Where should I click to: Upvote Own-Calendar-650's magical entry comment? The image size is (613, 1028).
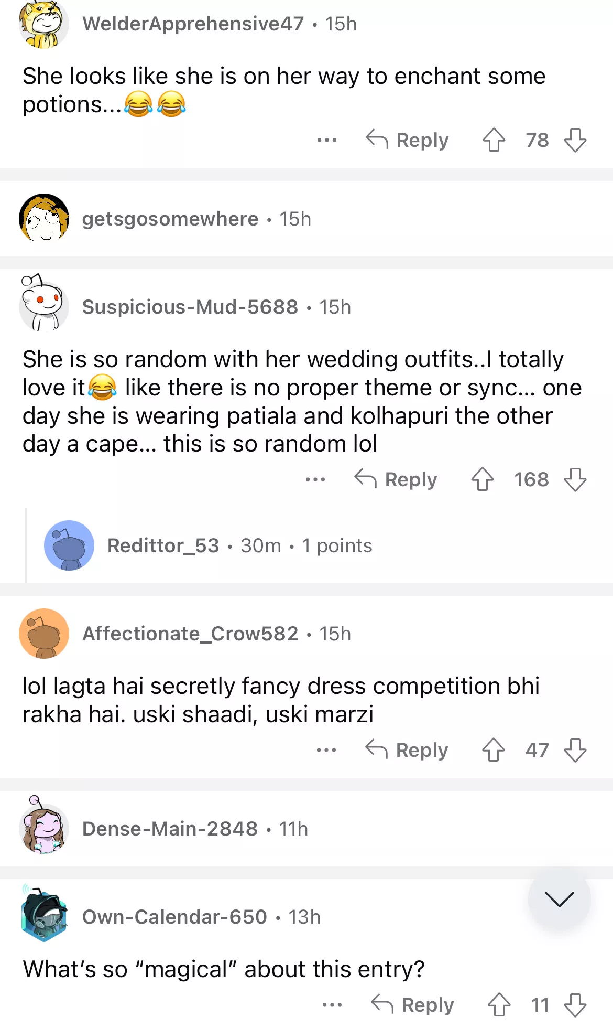click(499, 1005)
